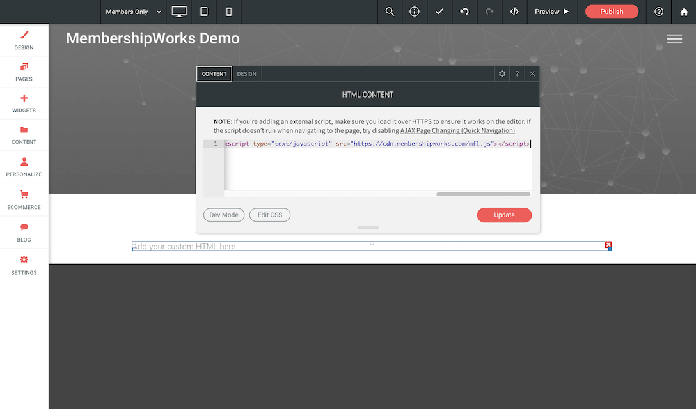Open the Widgets sidebar panel

(24, 104)
